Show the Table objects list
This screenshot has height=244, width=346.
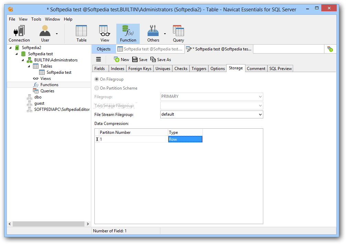81,34
